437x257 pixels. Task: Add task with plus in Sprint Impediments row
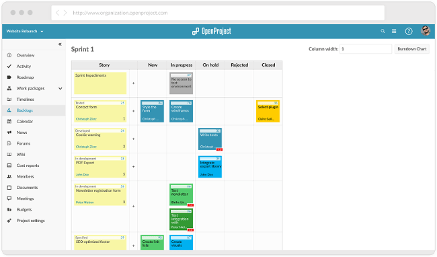tap(134, 83)
